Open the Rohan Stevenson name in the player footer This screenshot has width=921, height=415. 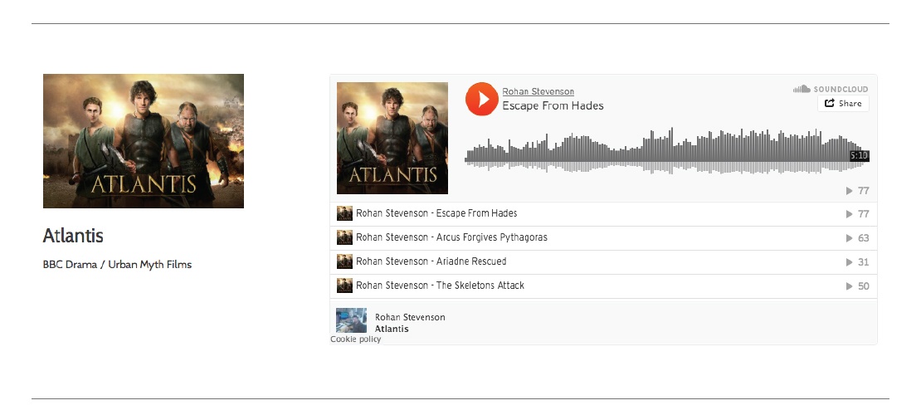point(410,317)
